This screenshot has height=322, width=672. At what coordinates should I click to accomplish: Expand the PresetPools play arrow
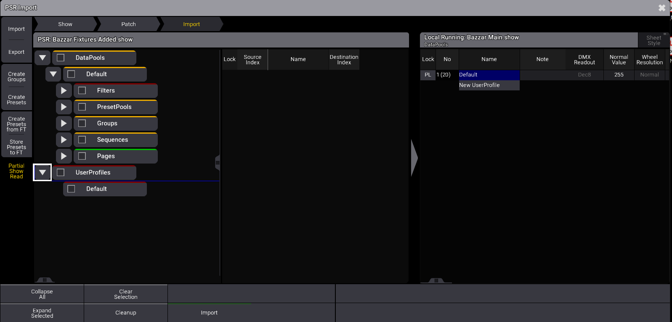64,107
